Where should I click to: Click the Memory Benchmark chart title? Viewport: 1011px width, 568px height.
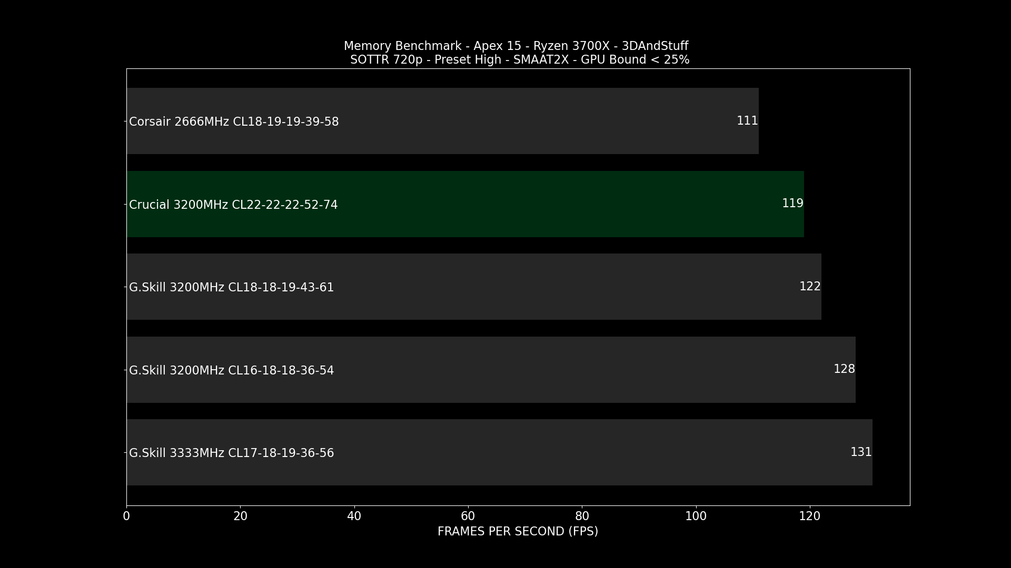[x=516, y=46]
